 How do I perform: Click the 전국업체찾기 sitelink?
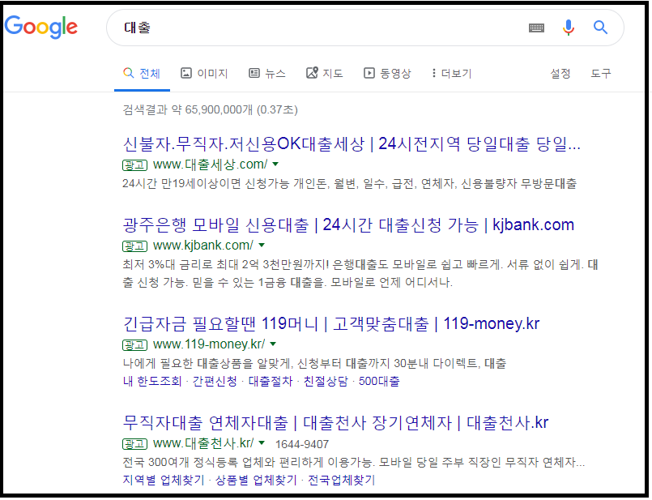click(341, 480)
